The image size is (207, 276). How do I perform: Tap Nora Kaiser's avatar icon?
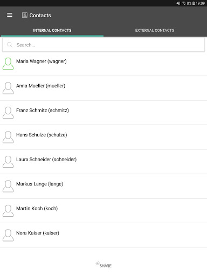point(8,235)
